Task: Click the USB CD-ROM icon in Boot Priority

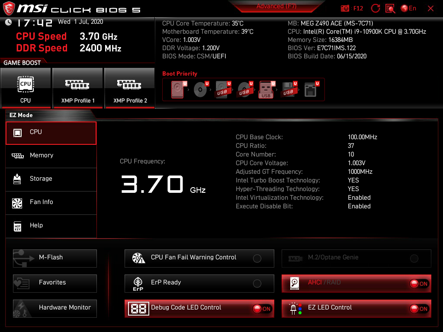Action: [244, 89]
